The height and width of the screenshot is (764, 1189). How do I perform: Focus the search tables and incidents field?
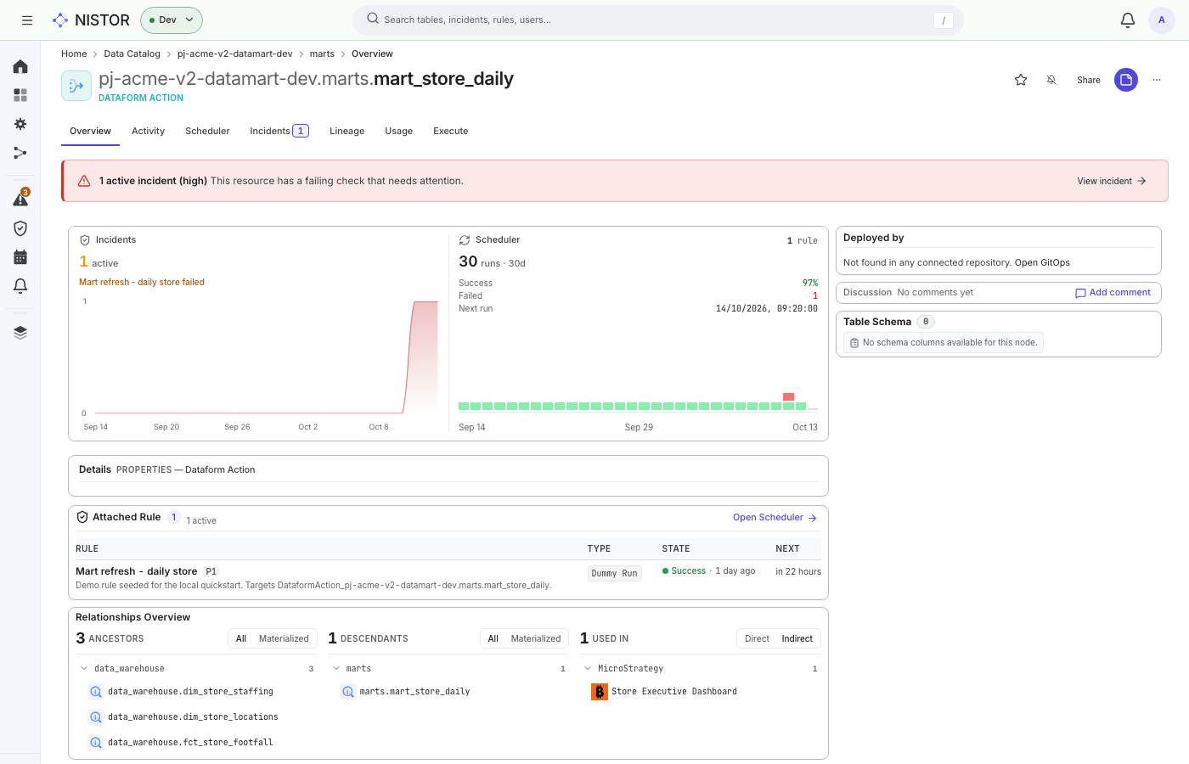point(658,20)
